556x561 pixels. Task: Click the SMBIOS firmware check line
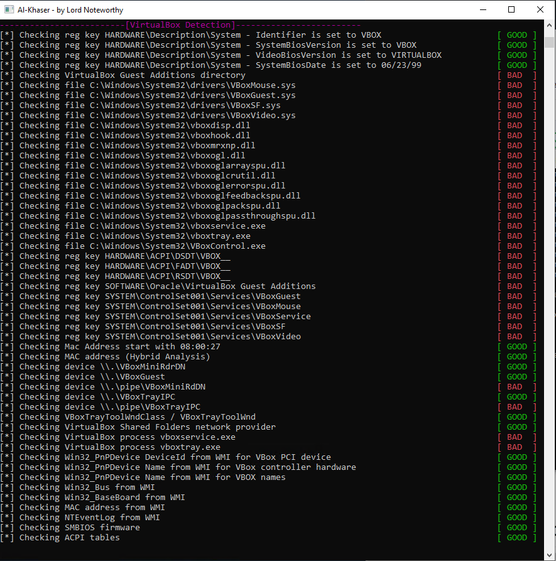pos(268,527)
